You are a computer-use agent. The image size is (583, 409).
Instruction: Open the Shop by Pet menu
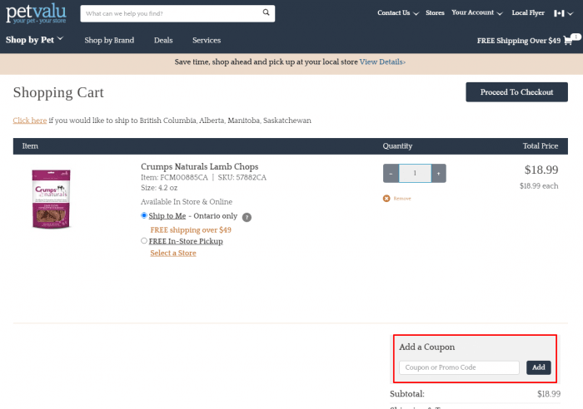35,40
